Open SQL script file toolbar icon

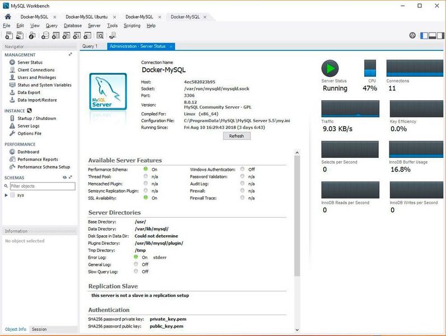click(x=20, y=35)
